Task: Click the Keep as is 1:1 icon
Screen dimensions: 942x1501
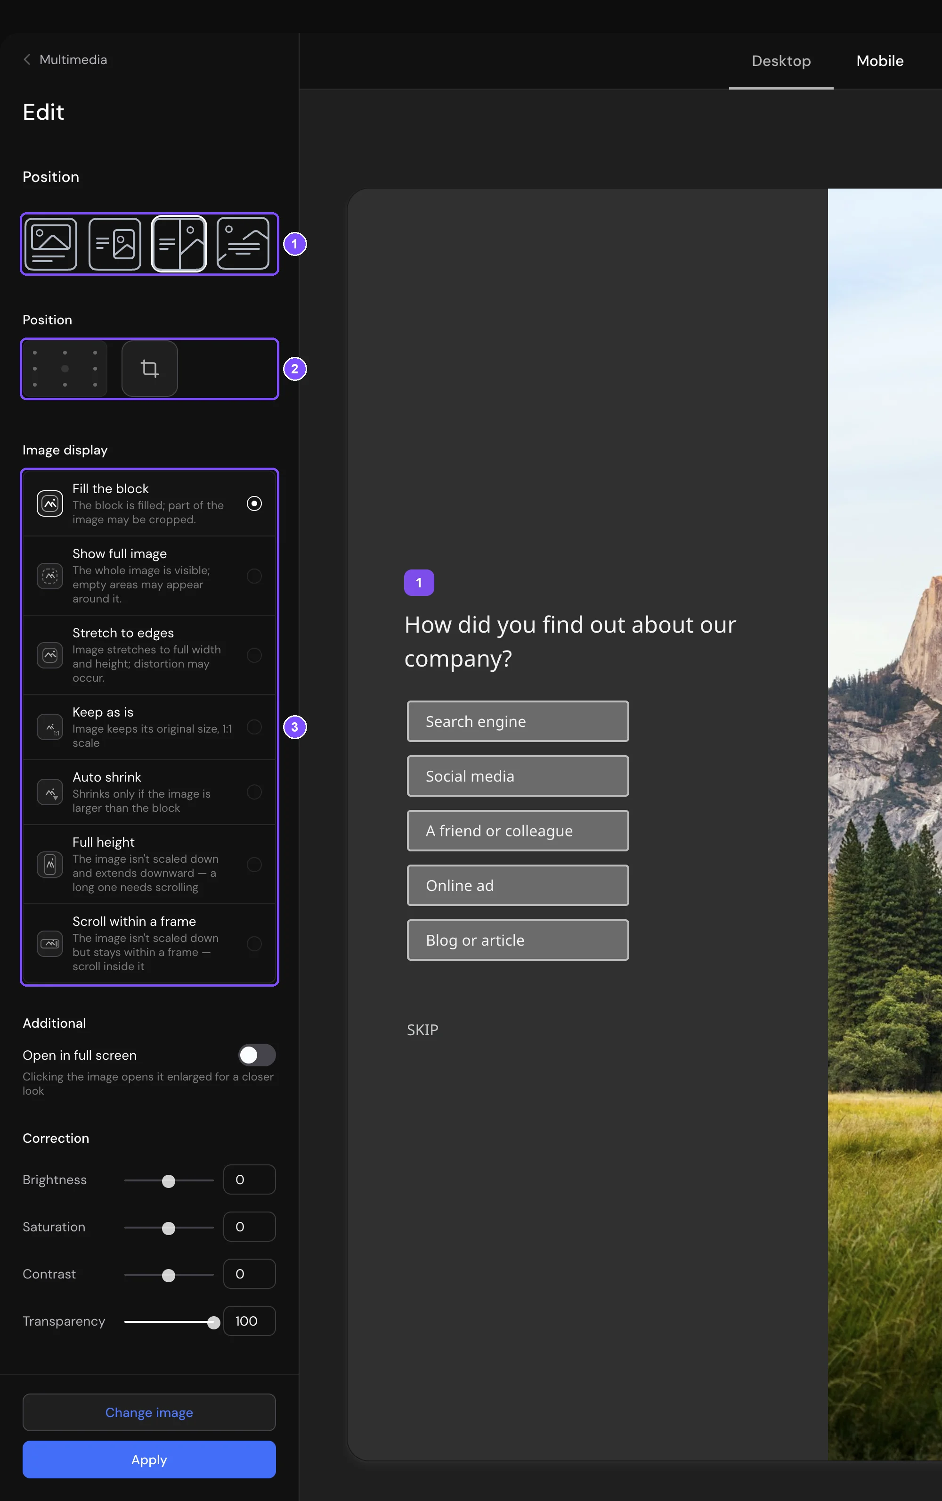Action: (50, 727)
